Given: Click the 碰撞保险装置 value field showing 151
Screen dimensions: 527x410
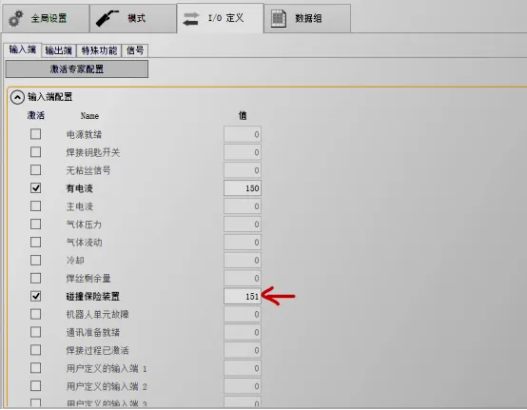Looking at the screenshot, I should pos(243,296).
